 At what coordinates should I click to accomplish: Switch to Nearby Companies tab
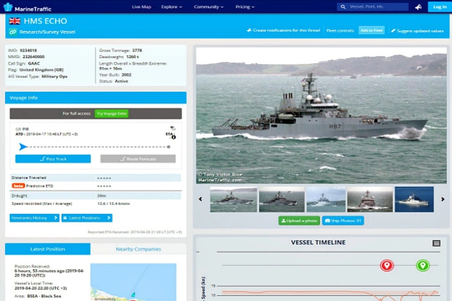[x=138, y=249]
